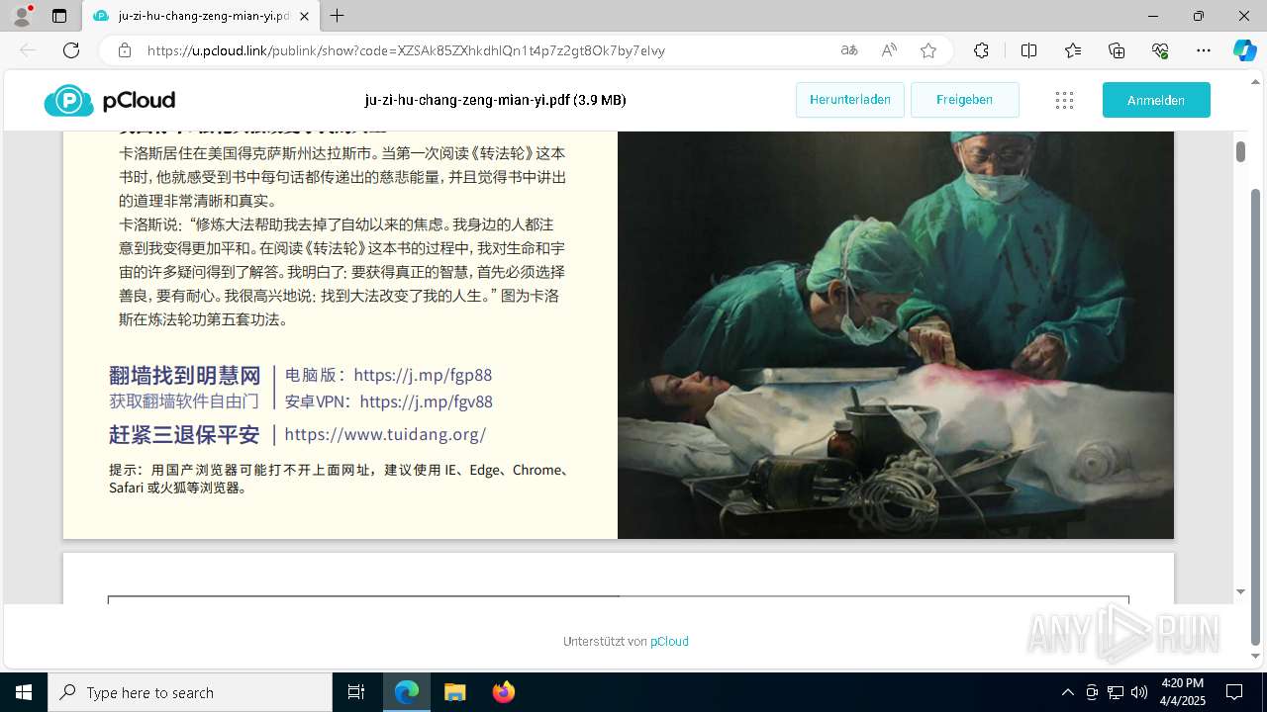Click the PDF viewer scrollbar thumb

click(1240, 151)
